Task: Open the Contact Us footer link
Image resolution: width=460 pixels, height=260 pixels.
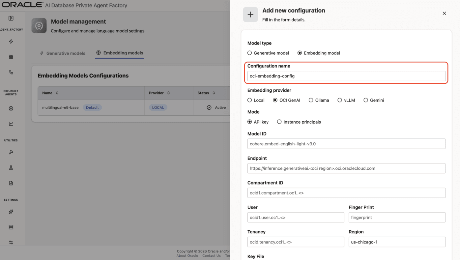Action: (212, 256)
